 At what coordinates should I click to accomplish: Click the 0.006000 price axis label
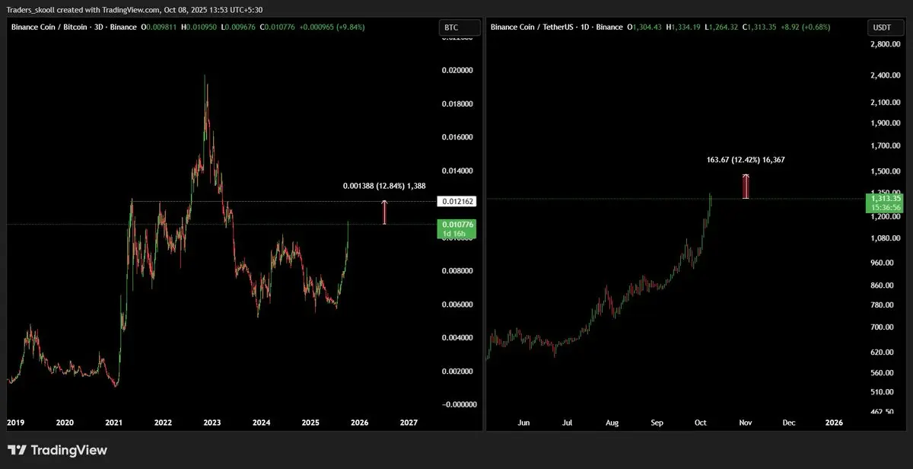[x=457, y=305]
